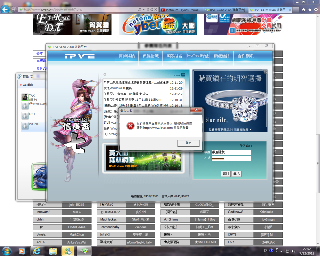Stop loading with the address bar X
This screenshot has height=256, width=320.
pyautogui.click(x=156, y=9)
